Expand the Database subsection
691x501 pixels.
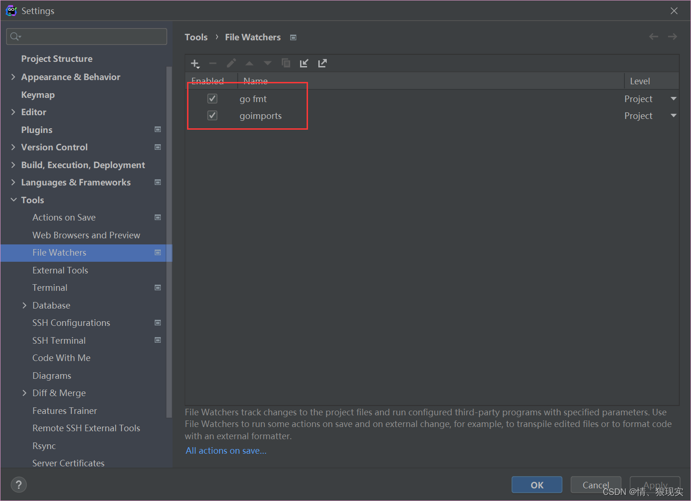click(24, 305)
